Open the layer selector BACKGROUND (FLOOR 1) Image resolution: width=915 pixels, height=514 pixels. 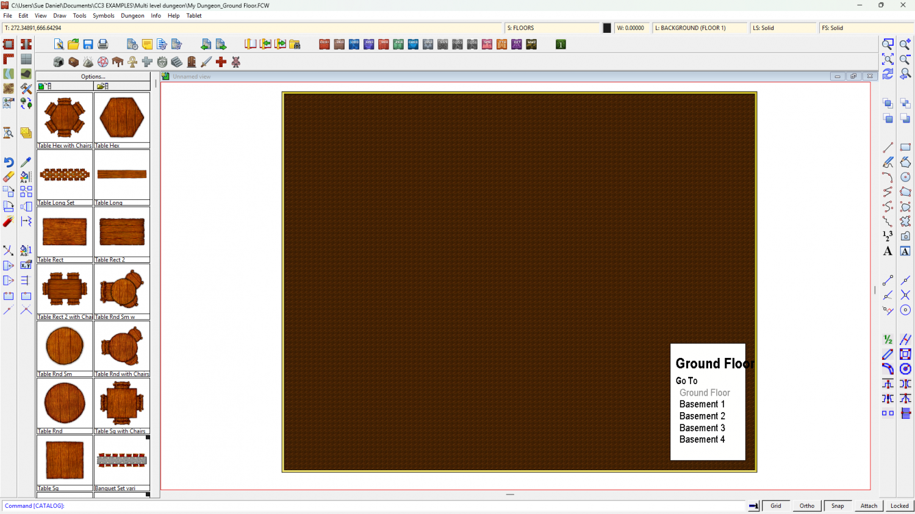tap(699, 28)
